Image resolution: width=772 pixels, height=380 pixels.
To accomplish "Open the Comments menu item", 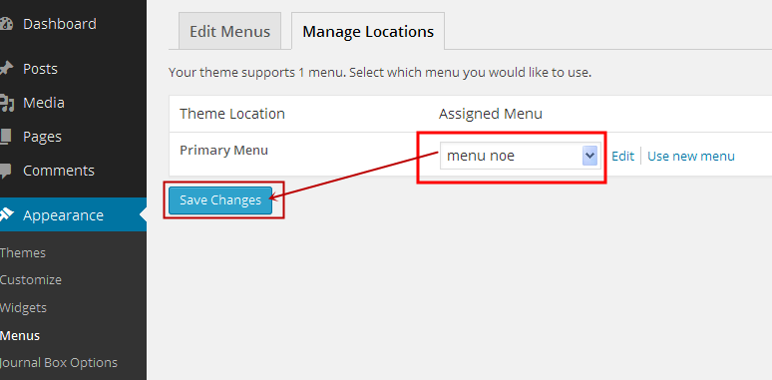I will click(59, 171).
